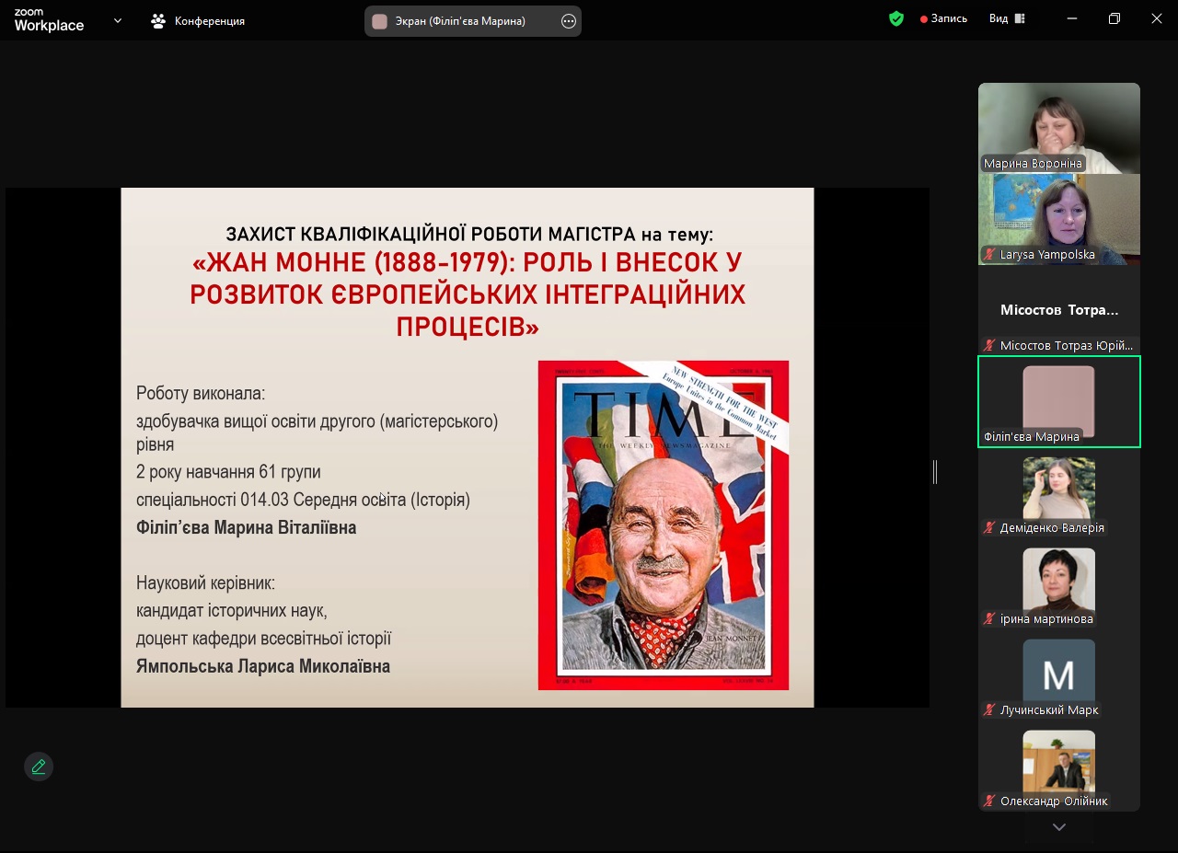Screen dimensions: 1178x853
Task: Select the Місостов Тотраз participant tile
Action: pyautogui.click(x=1059, y=310)
